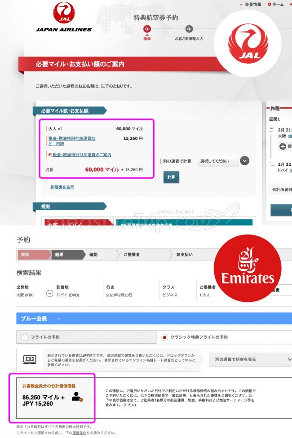Click the 必要マイル数・お支払額 section header
This screenshot has height=438, width=292.
pos(69,111)
